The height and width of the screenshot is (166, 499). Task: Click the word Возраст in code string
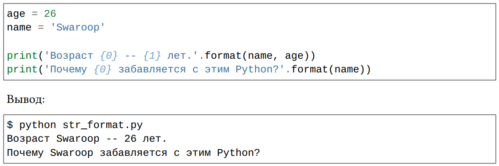(x=72, y=56)
